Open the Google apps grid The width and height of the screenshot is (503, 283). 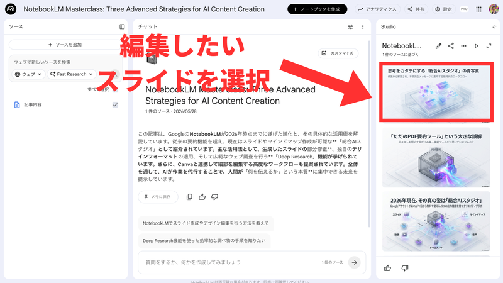pos(478,9)
